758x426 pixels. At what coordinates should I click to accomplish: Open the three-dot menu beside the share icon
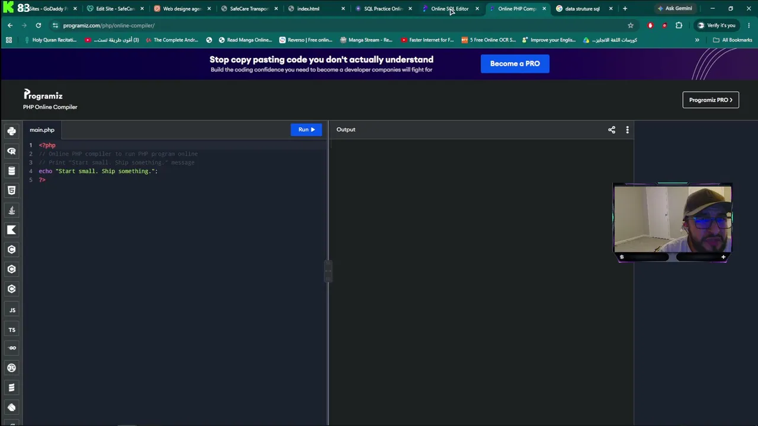click(627, 130)
